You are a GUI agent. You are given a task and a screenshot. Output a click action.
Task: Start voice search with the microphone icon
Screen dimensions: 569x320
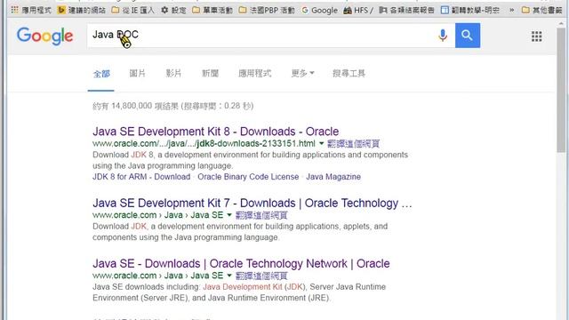pyautogui.click(x=443, y=36)
